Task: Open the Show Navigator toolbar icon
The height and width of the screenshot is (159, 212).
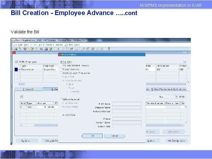Action: tap(25, 49)
